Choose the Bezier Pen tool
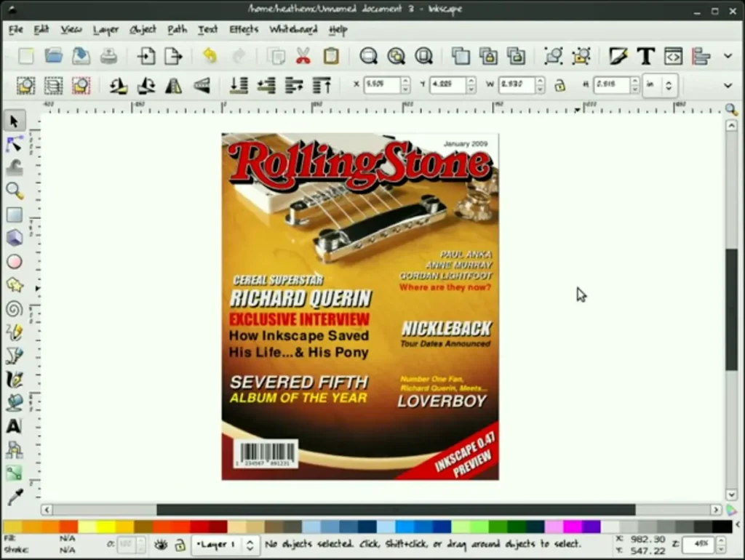Image resolution: width=745 pixels, height=560 pixels. pos(15,356)
